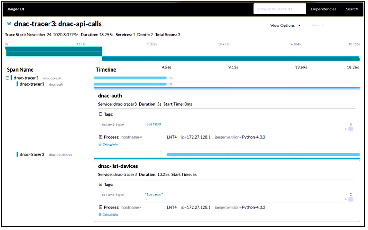This screenshot has width=368, height=230.
Task: Click the dnac-api-calls timeline bar
Action: tap(130, 78)
